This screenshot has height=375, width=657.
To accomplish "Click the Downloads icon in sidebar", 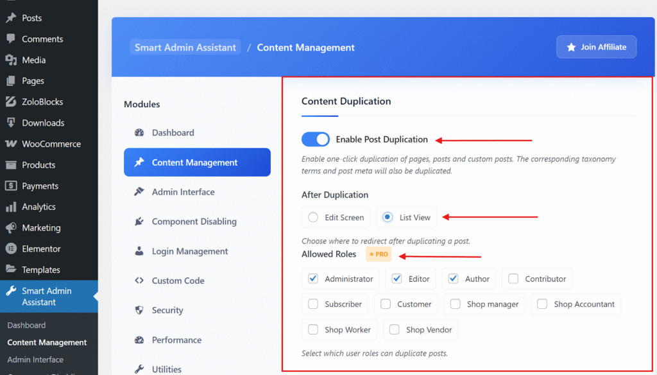I will coord(11,123).
